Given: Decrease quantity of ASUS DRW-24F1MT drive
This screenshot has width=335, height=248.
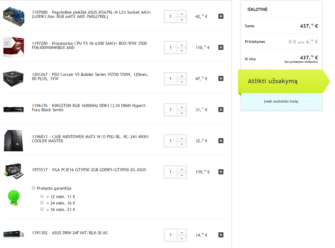Looking at the screenshot, I should coord(181,238).
